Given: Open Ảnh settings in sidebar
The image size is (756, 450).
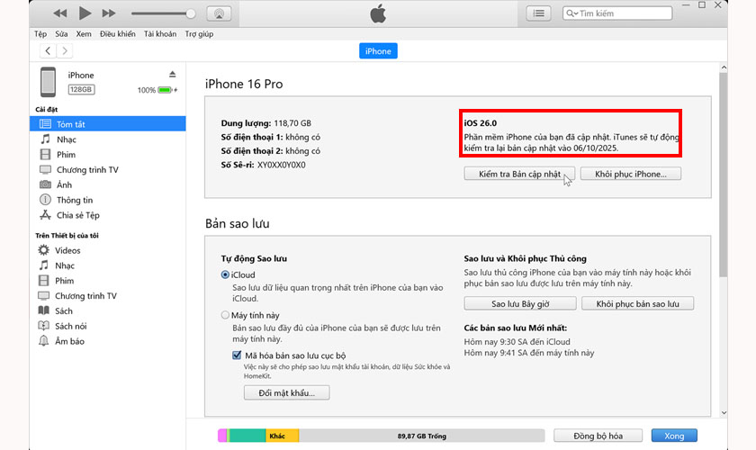Looking at the screenshot, I should (64, 184).
